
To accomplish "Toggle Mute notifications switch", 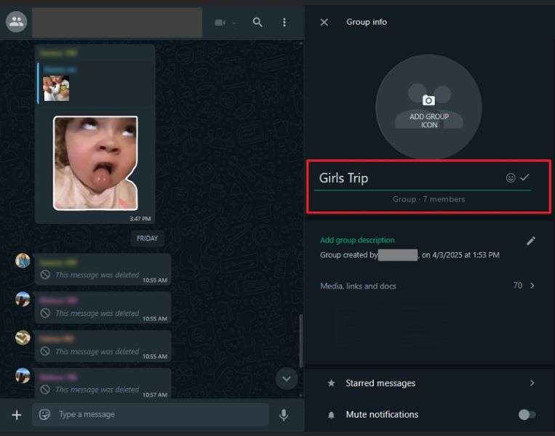I will (527, 415).
